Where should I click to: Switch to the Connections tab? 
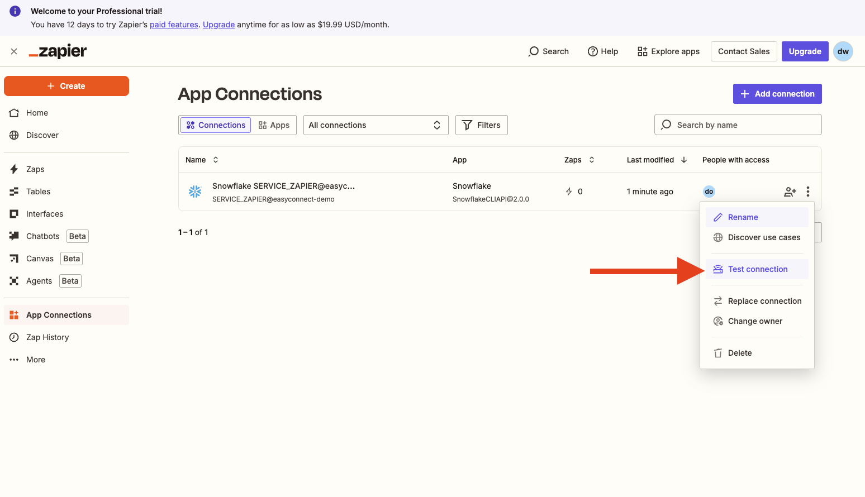tap(216, 125)
